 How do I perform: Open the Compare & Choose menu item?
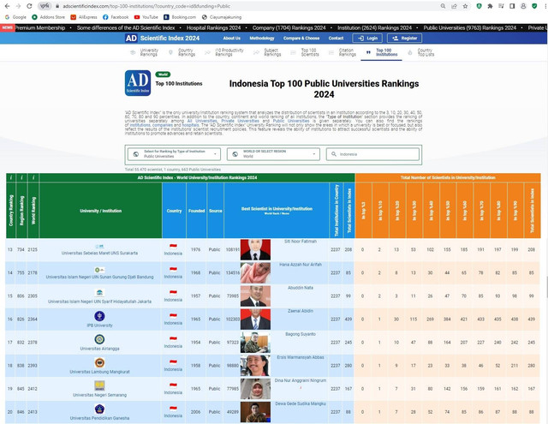[x=301, y=38]
